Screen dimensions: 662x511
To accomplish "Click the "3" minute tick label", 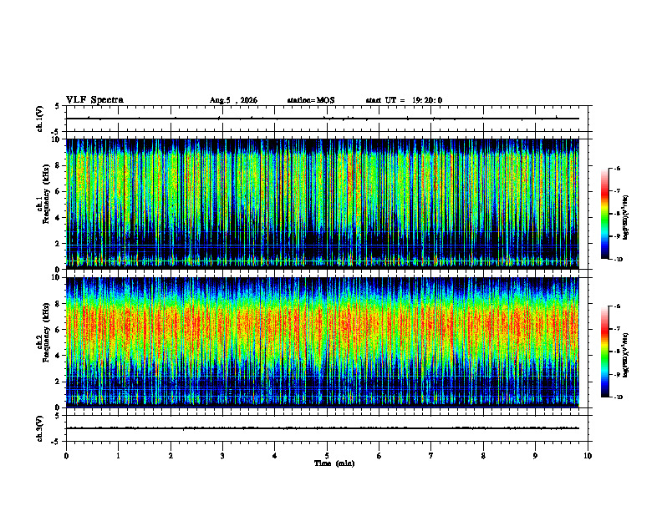I will coord(222,456).
